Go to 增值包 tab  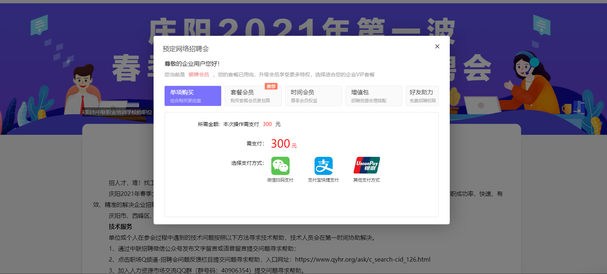(x=374, y=96)
